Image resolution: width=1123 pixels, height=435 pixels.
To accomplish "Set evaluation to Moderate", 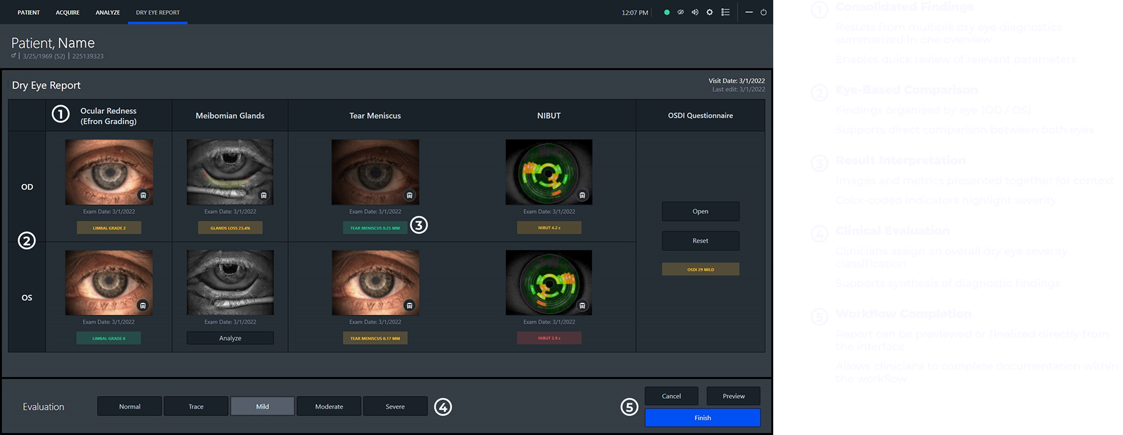I will coord(329,406).
